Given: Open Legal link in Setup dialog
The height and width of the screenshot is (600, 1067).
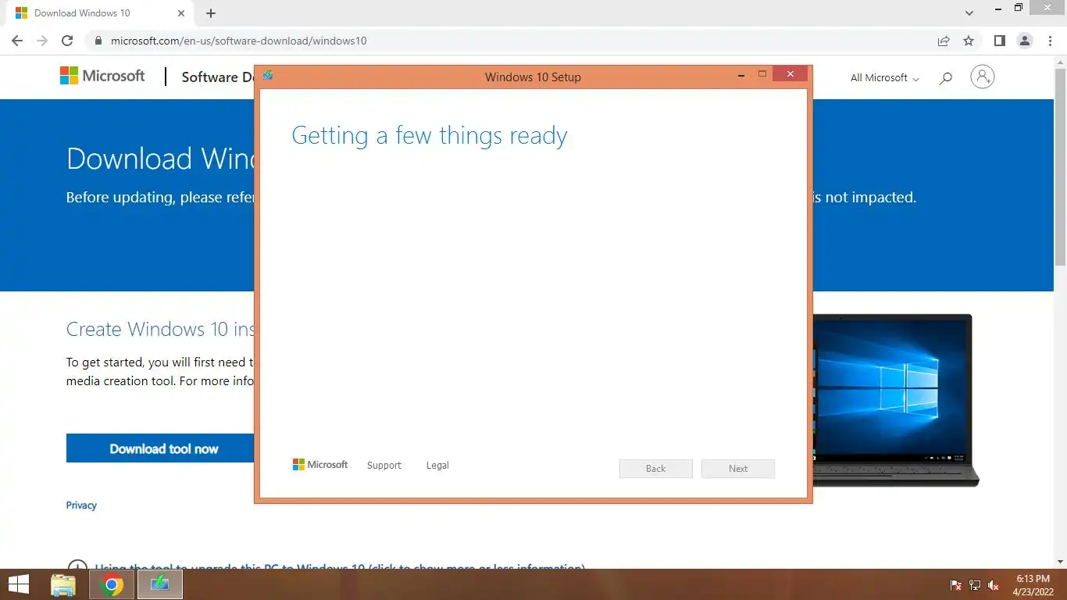Looking at the screenshot, I should pyautogui.click(x=437, y=466).
